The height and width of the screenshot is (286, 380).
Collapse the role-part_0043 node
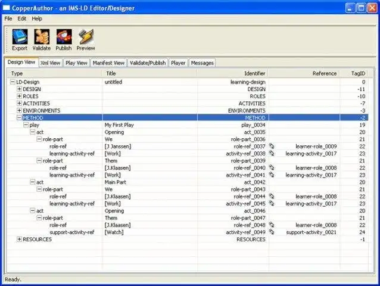39,189
